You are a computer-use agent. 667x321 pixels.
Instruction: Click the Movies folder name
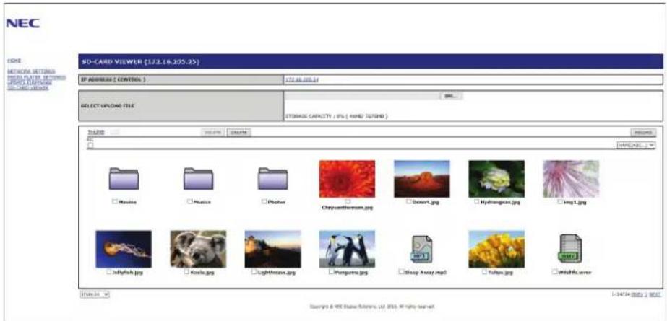pyautogui.click(x=128, y=202)
